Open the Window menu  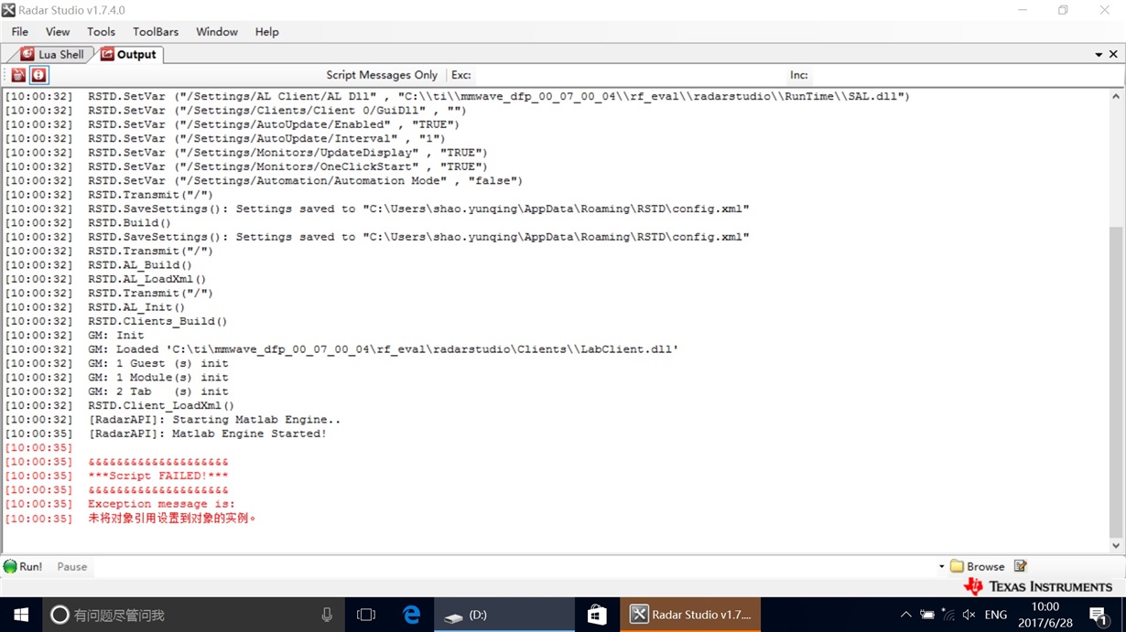pyautogui.click(x=217, y=31)
